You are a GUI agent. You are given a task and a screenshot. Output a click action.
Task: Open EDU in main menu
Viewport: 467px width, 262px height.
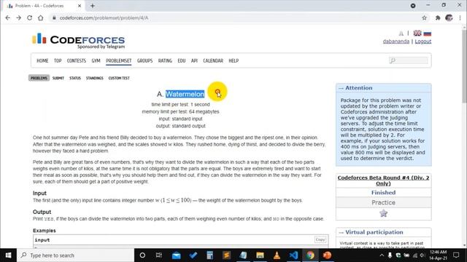point(182,60)
